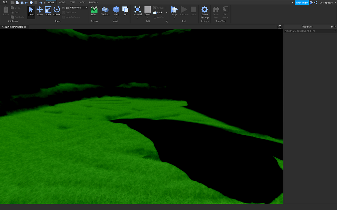Expand the Material dropdown arrow
Screen dimensions: 337x210
(x=137, y=18)
